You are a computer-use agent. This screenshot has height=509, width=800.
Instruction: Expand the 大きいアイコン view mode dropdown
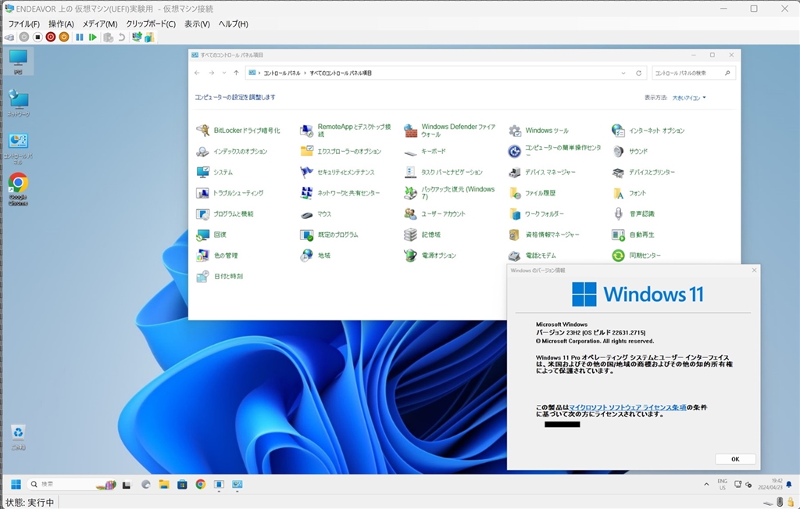click(x=688, y=98)
